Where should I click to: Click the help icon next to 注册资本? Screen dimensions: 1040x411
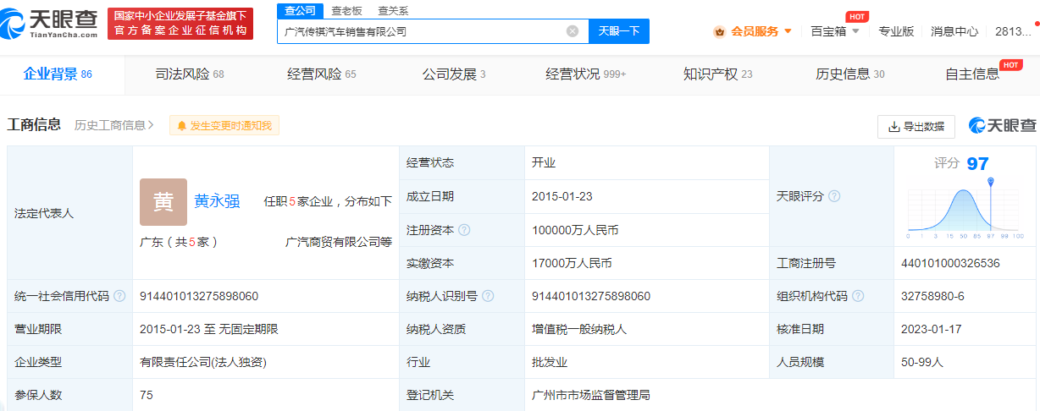(x=464, y=230)
